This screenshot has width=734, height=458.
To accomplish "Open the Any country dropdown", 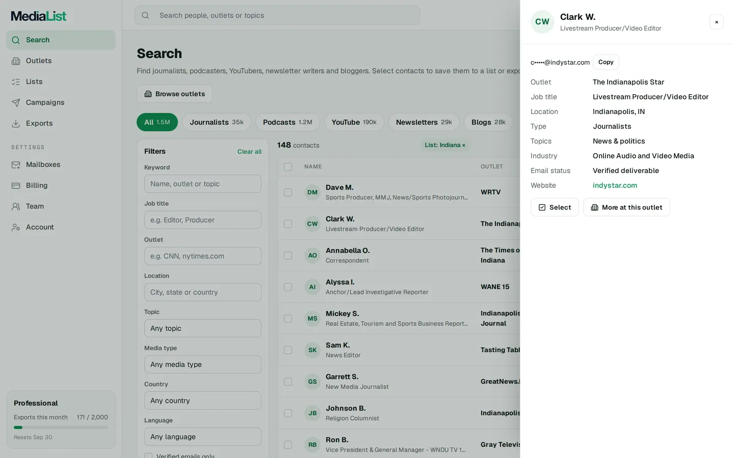I will [x=203, y=400].
